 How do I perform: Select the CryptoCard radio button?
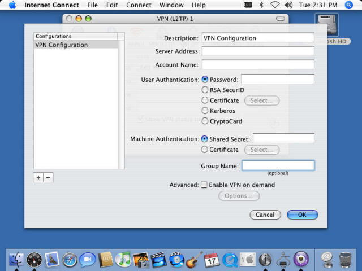[205, 121]
